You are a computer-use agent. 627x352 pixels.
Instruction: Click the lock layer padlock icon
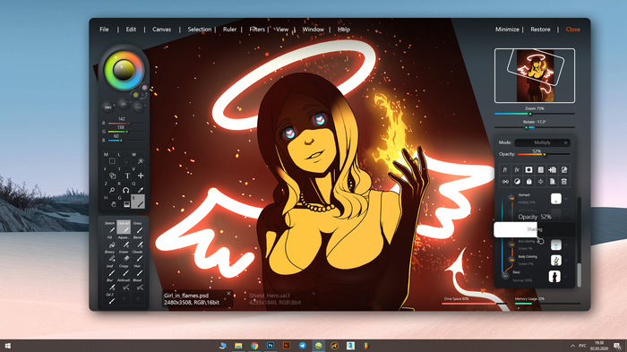point(528,182)
